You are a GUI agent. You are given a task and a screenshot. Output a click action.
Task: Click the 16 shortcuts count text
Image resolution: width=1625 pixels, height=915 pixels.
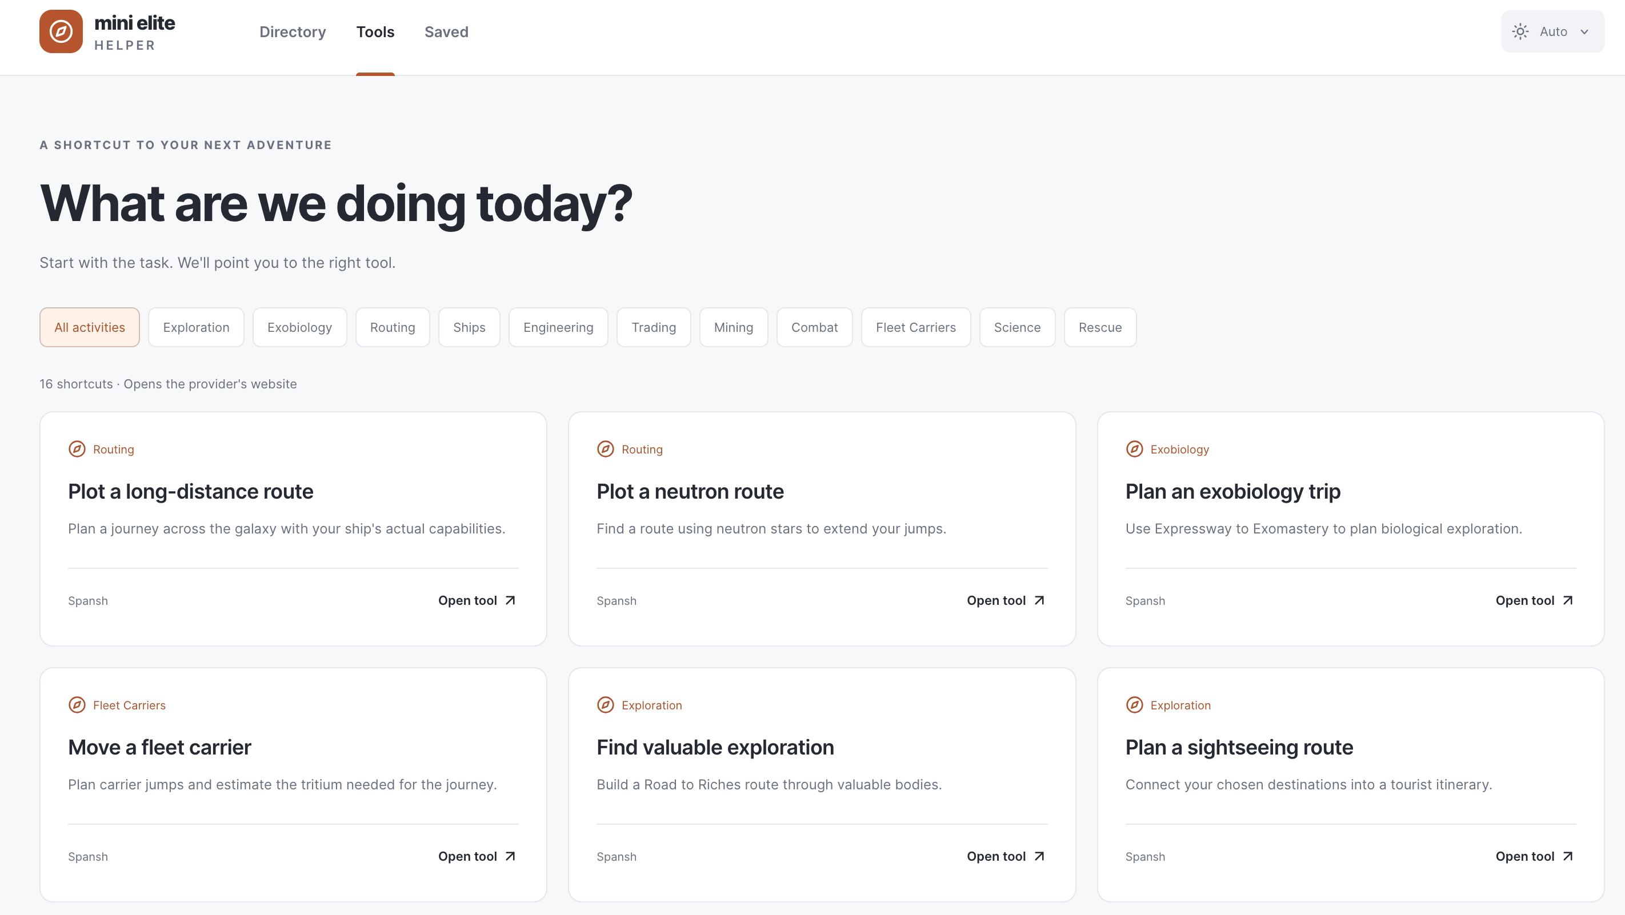pos(77,384)
